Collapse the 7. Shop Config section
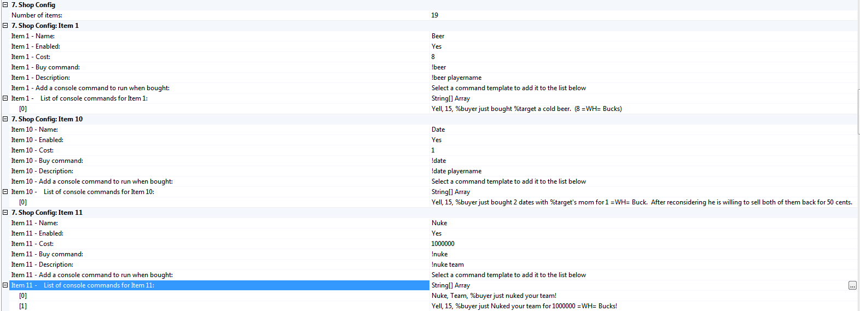This screenshot has width=860, height=311. click(x=5, y=5)
